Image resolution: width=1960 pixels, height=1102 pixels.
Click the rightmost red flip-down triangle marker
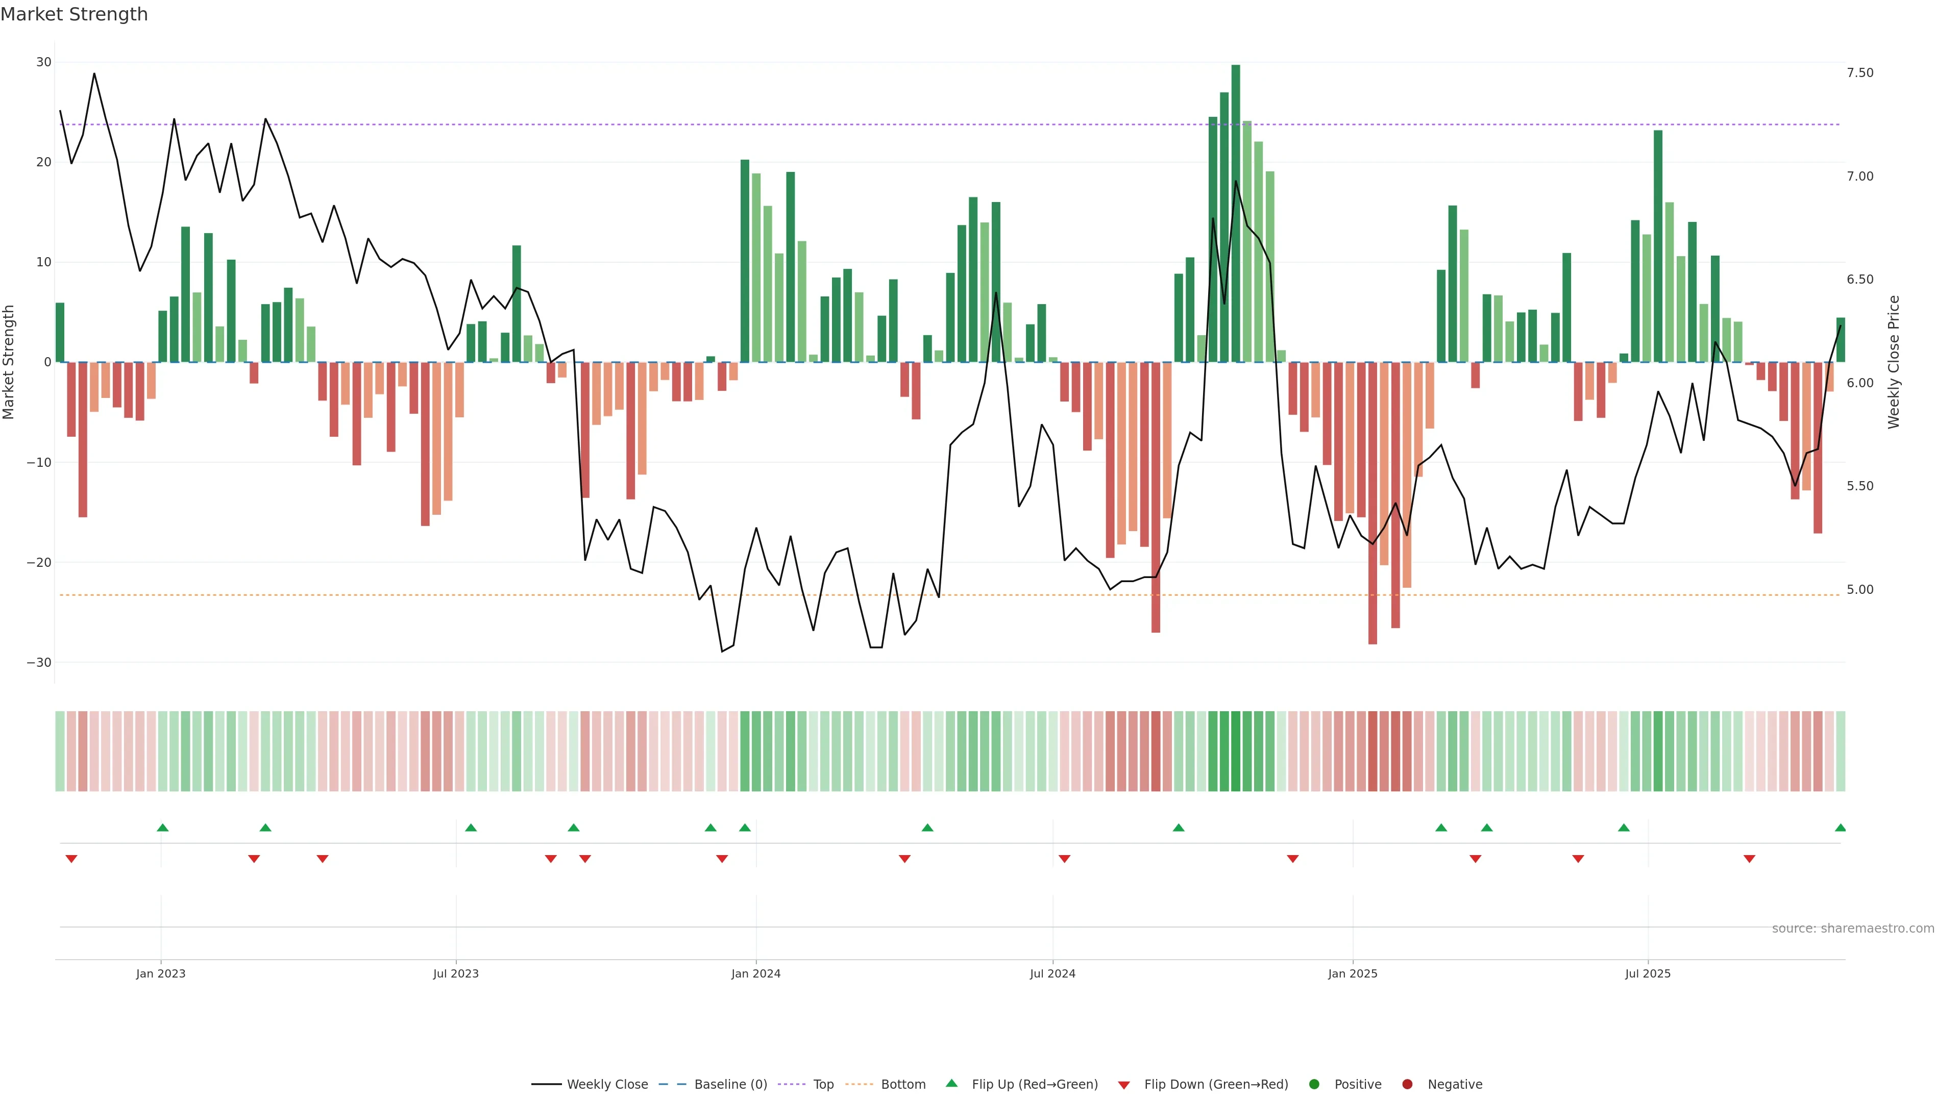click(1749, 859)
